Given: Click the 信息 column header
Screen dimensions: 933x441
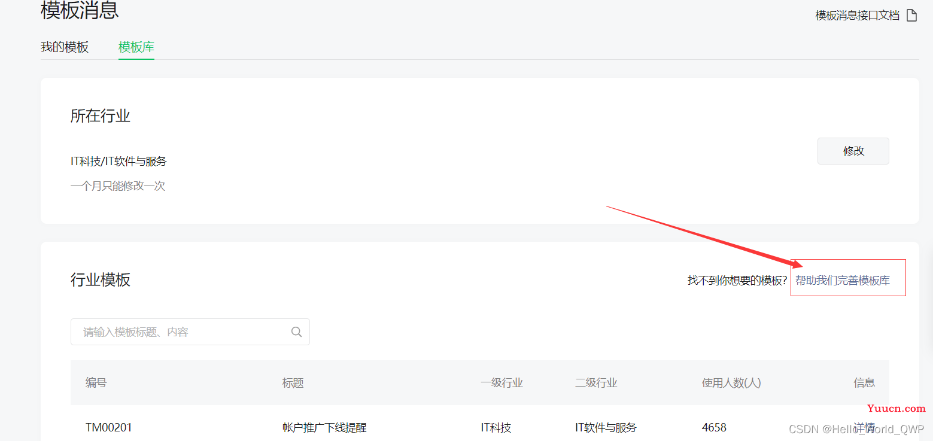Looking at the screenshot, I should [x=864, y=383].
